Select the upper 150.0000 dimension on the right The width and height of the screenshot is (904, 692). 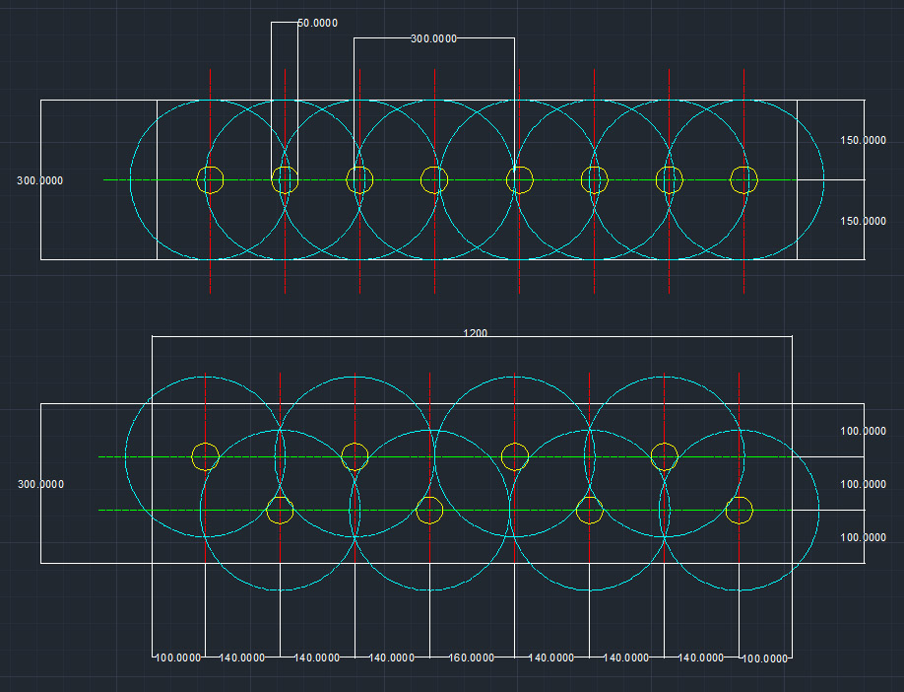863,140
